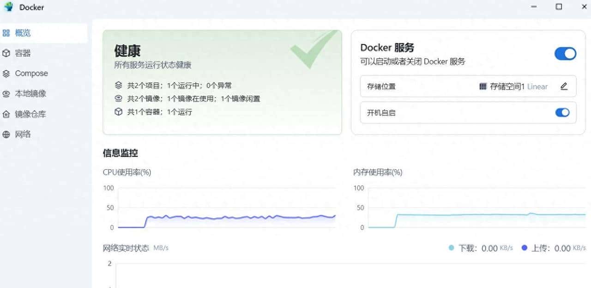Click the container cube icon before 共1个容器

click(x=119, y=111)
